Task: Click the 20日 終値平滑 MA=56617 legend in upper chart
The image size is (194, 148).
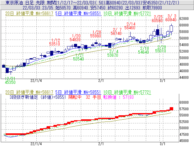Action: click(29, 13)
